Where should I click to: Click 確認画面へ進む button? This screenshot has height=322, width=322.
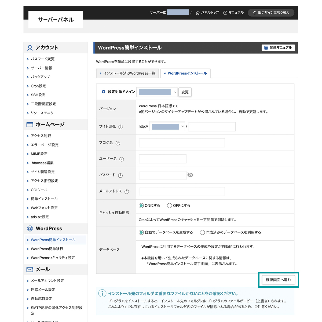coord(278,280)
